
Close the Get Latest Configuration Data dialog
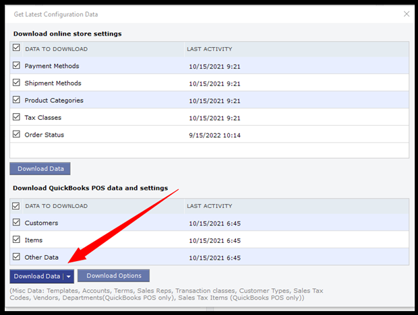407,14
